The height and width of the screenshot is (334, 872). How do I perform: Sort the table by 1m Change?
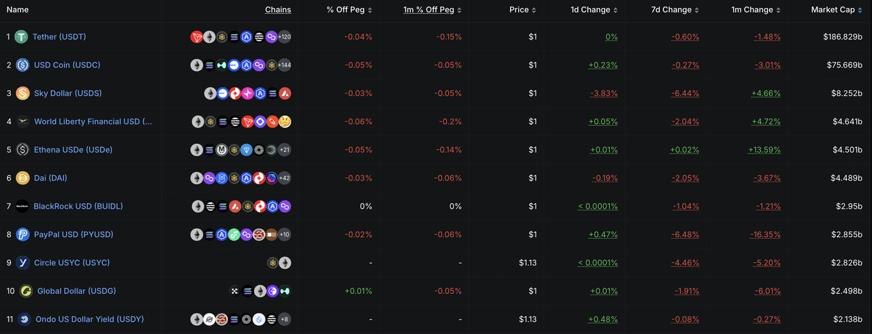[756, 10]
